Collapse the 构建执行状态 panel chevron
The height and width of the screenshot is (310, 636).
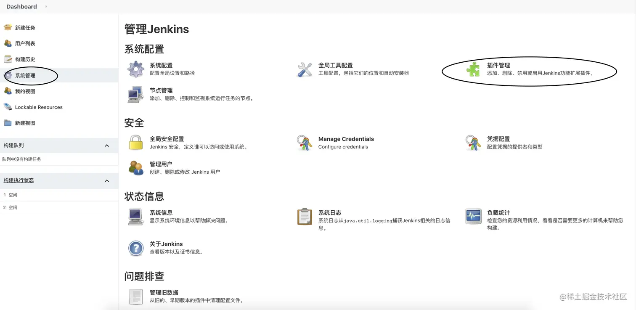tap(107, 181)
